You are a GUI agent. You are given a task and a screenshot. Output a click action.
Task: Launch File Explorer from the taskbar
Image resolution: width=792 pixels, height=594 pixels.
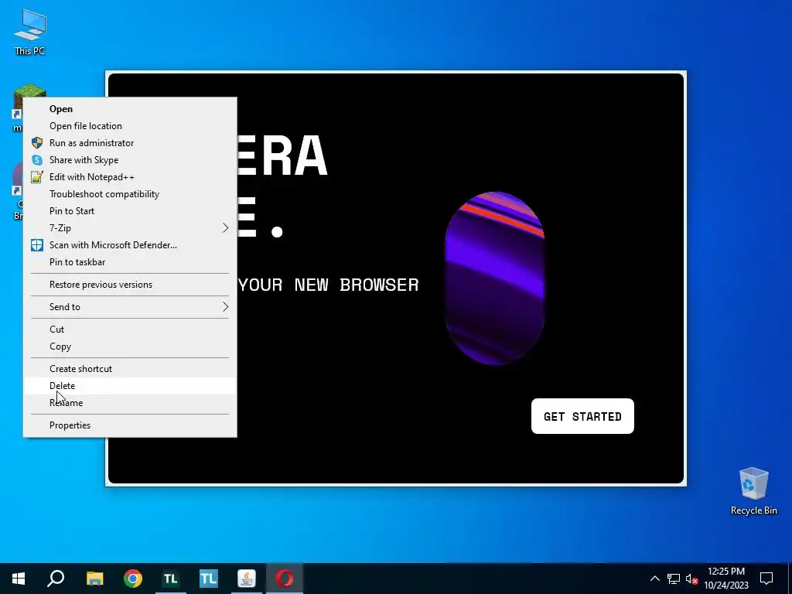[x=94, y=579]
